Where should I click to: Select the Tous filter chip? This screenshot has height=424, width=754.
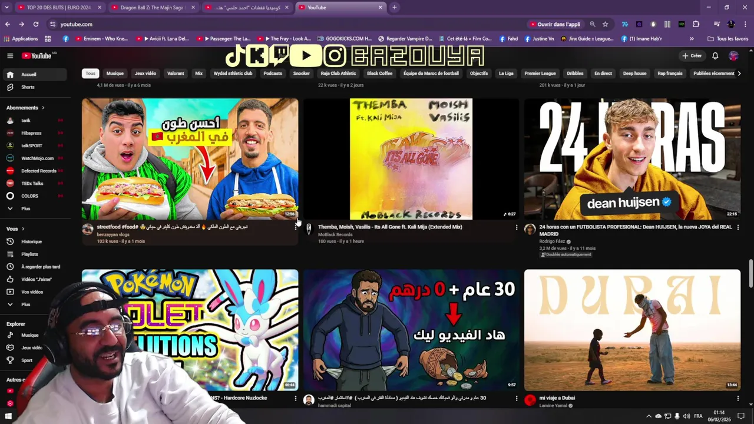pos(90,74)
